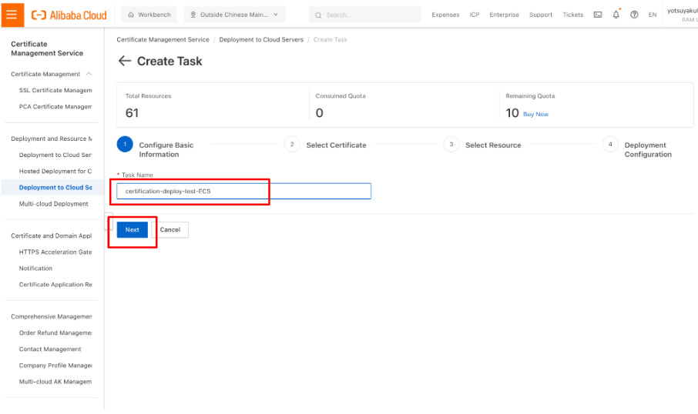The height and width of the screenshot is (414, 698).
Task: Click the Cancel button
Action: (170, 230)
